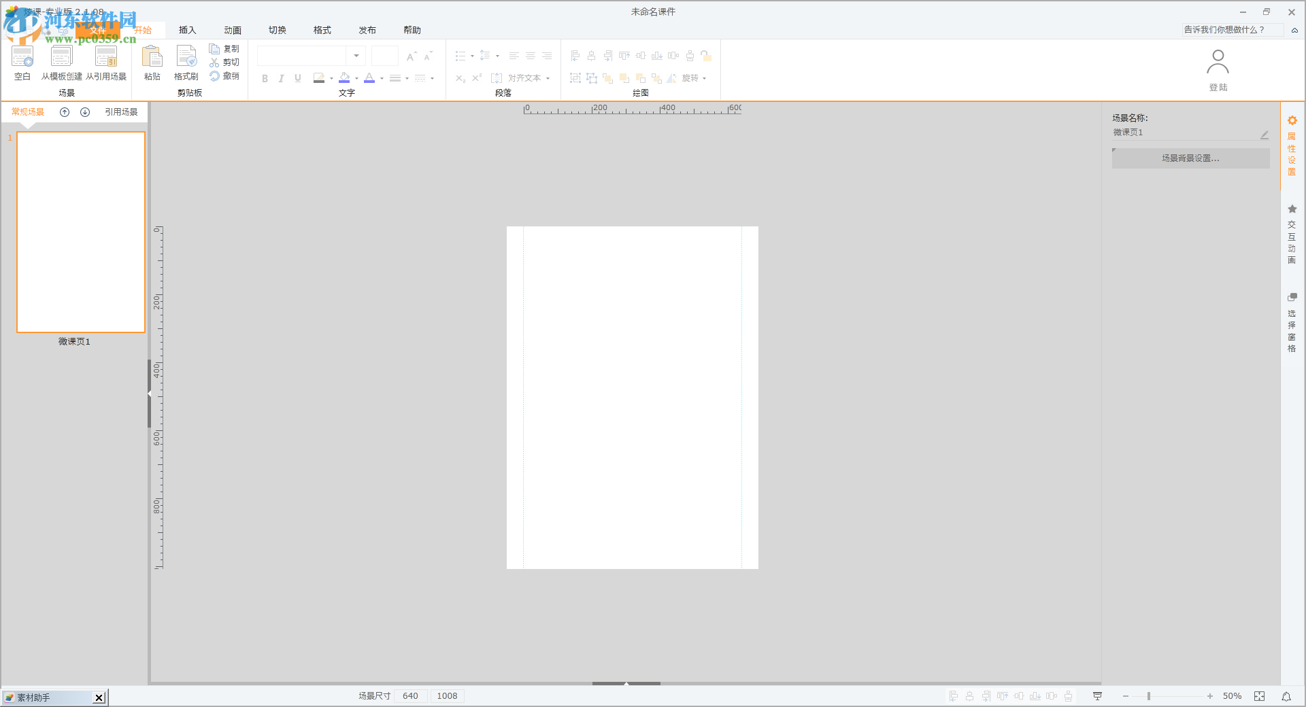Open notifications with the bell icon
1306x707 pixels.
pos(1286,696)
